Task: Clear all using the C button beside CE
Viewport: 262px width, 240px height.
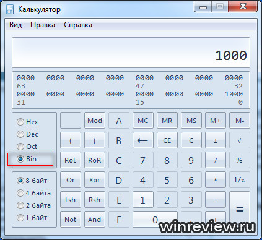Action: coord(191,140)
